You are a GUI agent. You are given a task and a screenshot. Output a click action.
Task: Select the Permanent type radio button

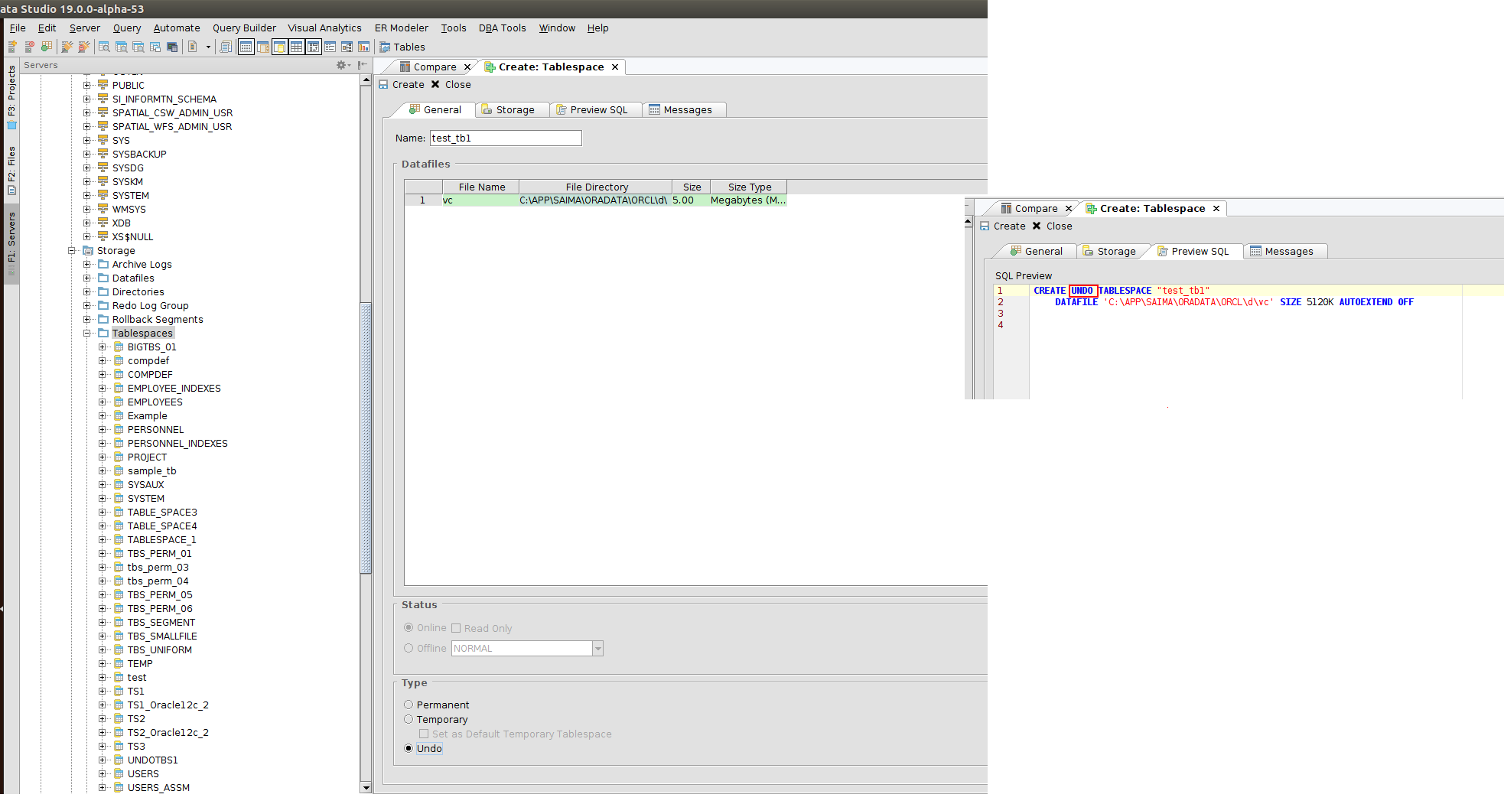tap(409, 705)
